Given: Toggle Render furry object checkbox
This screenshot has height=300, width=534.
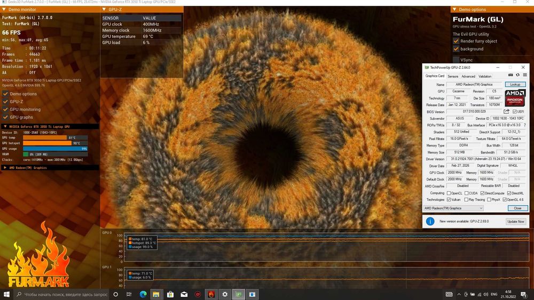Looking at the screenshot, I should pyautogui.click(x=456, y=41).
